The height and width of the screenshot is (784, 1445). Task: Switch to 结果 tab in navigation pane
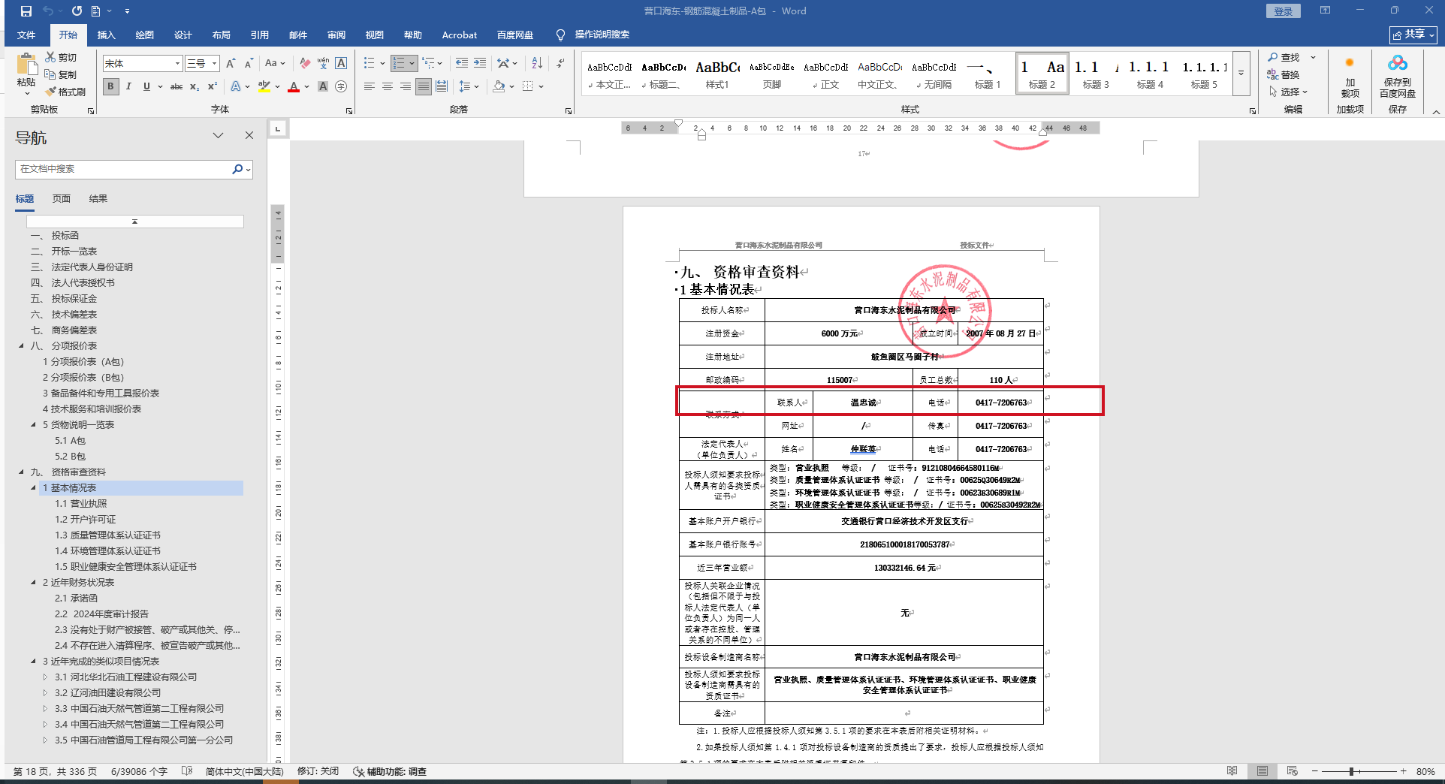[x=98, y=199]
